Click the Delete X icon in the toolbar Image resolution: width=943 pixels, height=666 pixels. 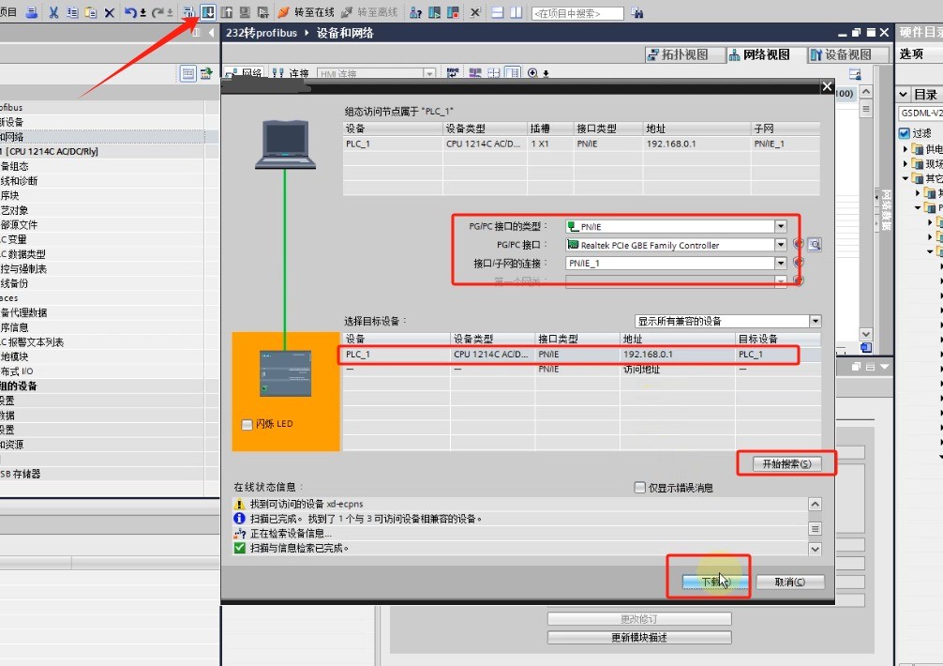(110, 12)
